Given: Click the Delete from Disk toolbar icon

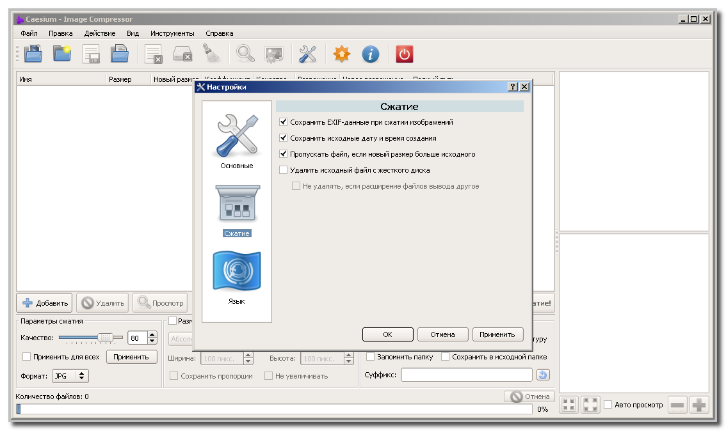Looking at the screenshot, I should (182, 54).
